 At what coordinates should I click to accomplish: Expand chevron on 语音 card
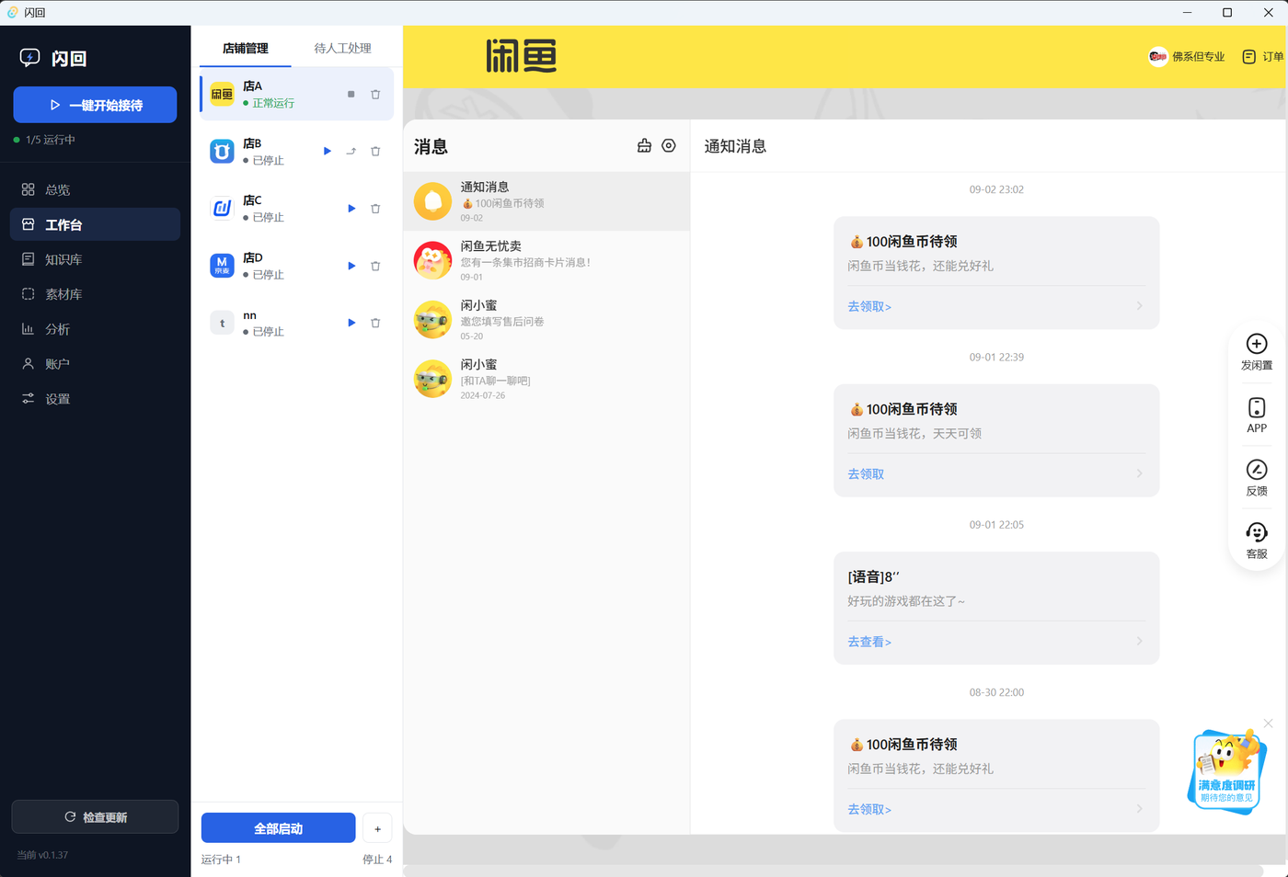[1139, 641]
